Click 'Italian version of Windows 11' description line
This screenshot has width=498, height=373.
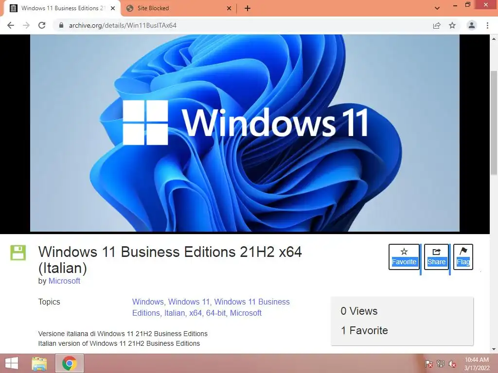point(119,343)
